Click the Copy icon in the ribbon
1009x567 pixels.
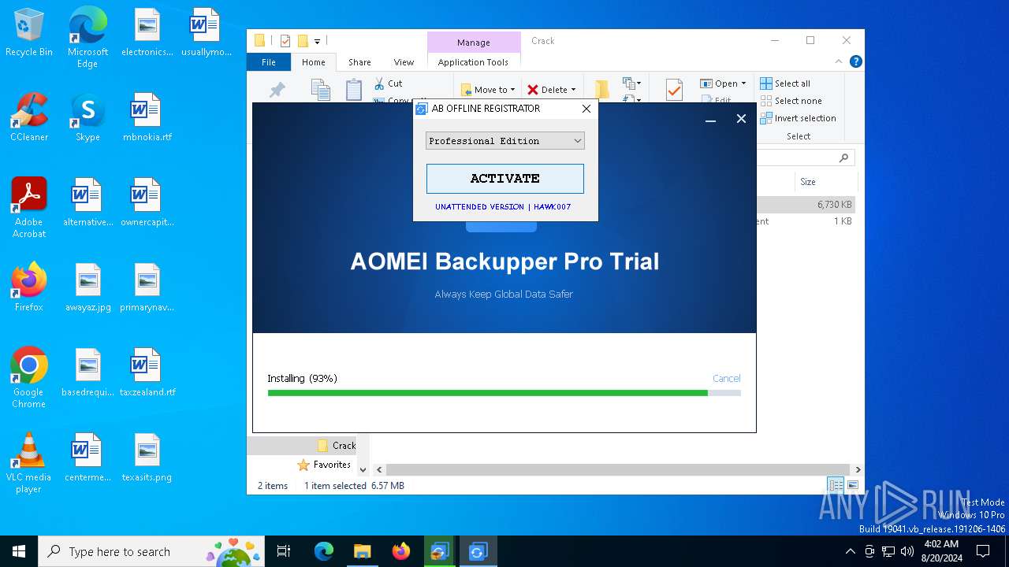click(x=320, y=90)
